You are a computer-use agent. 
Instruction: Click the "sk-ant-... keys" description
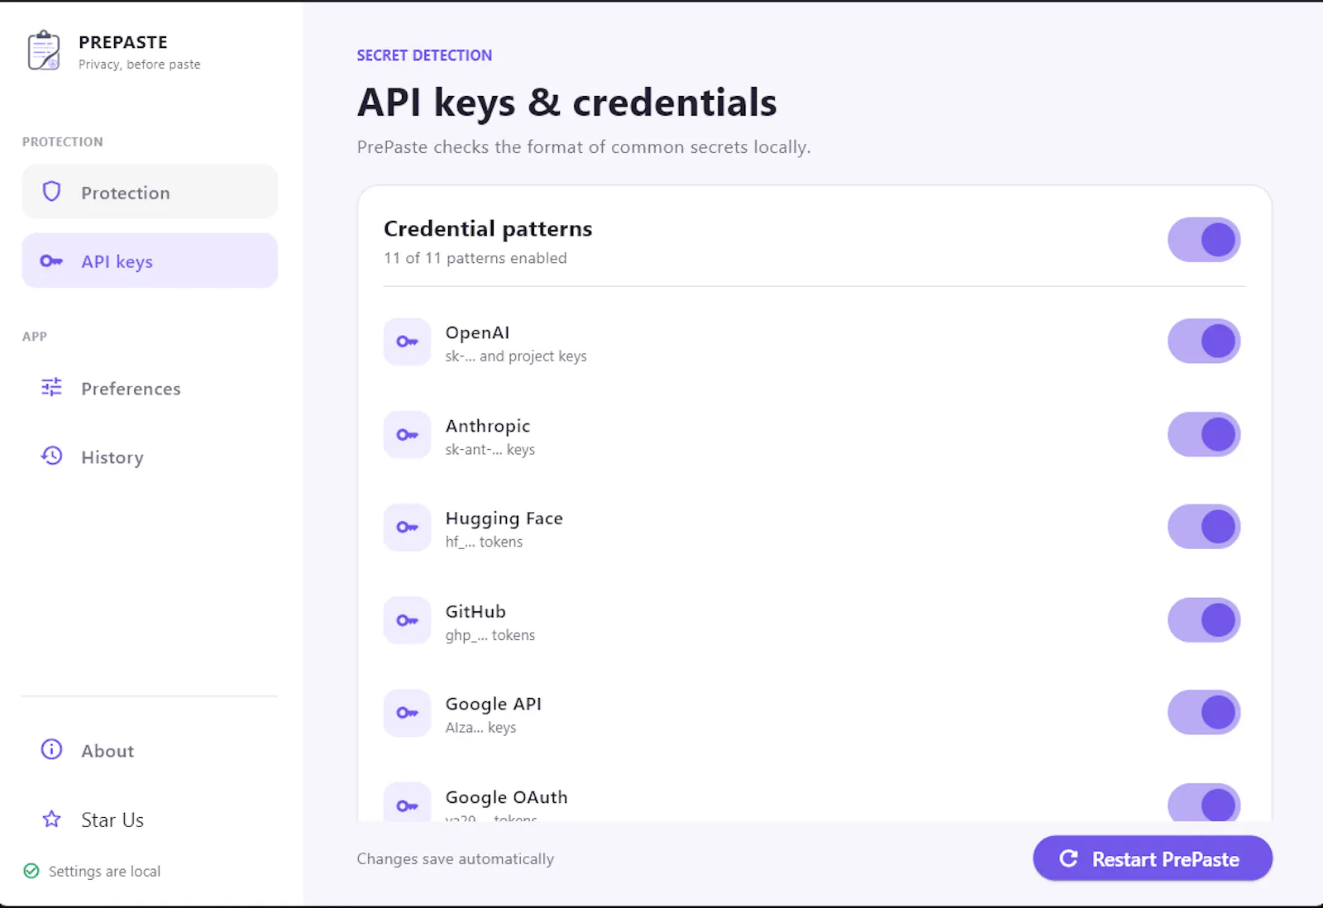click(x=490, y=450)
